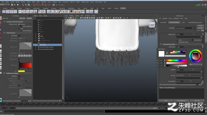Viewport: 207px width, 115px height.
Task: Click the dark brown hair sphere shelf icon
Action: pos(72,12)
